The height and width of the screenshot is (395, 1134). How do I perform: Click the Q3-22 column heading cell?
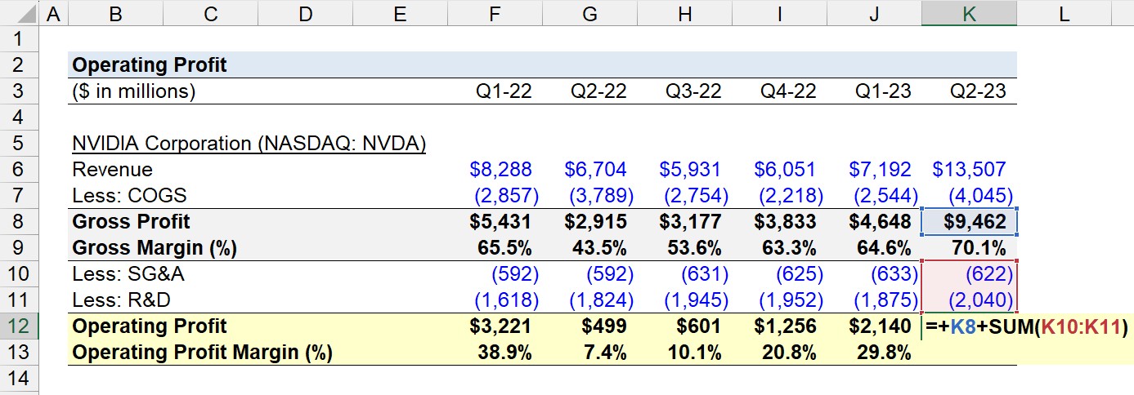tap(684, 91)
